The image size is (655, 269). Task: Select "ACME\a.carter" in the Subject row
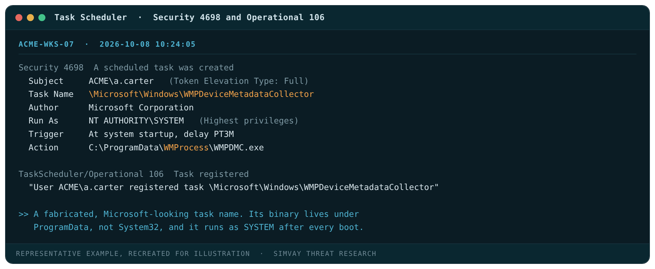[121, 81]
